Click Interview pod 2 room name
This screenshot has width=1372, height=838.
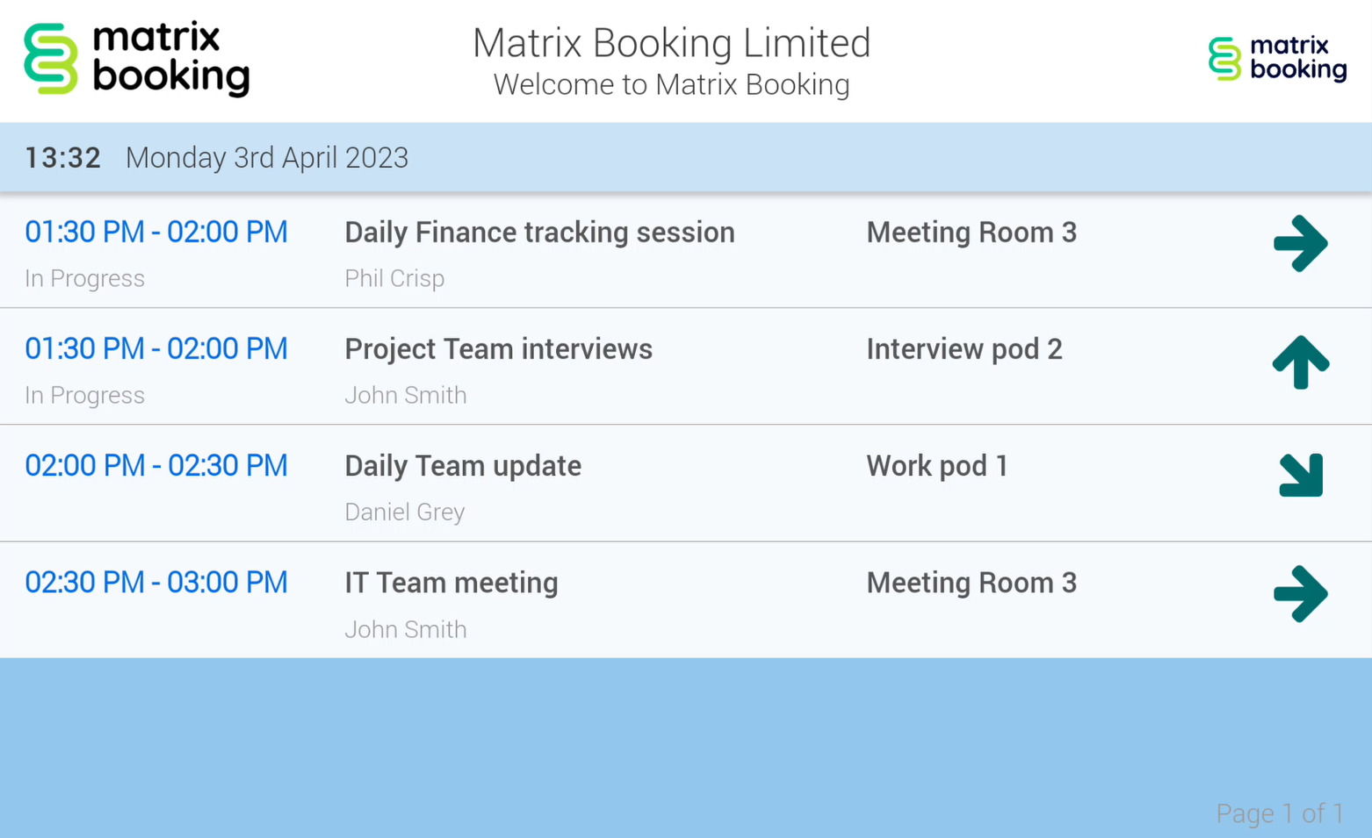point(964,349)
